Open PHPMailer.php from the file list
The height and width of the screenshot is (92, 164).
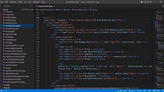point(11,40)
